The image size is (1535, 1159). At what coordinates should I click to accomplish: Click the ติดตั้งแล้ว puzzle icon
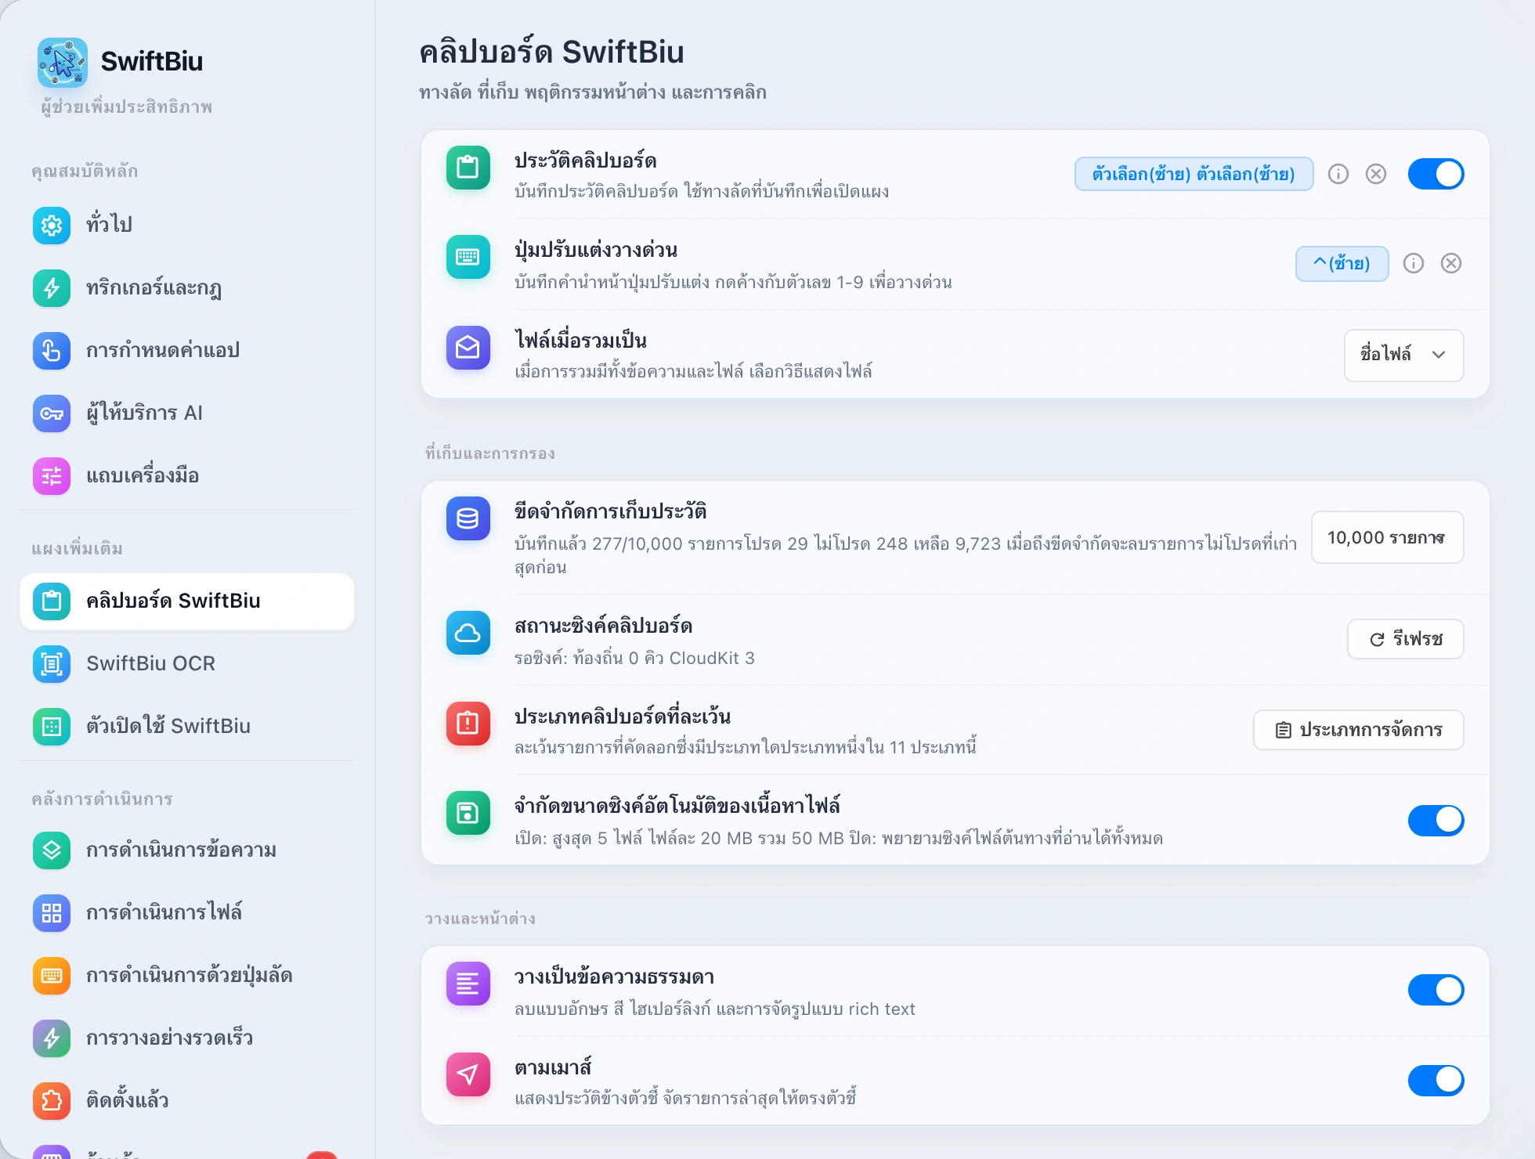pos(52,1101)
